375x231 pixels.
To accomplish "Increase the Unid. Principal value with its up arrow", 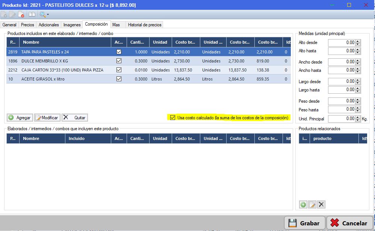I will click(x=358, y=117).
